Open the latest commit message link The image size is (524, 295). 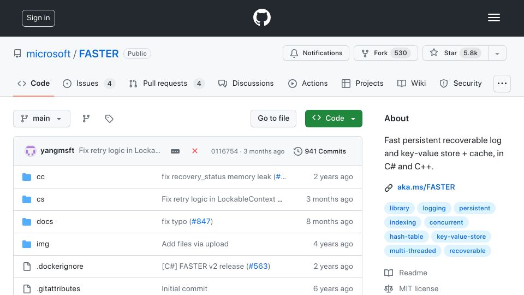pyautogui.click(x=120, y=151)
